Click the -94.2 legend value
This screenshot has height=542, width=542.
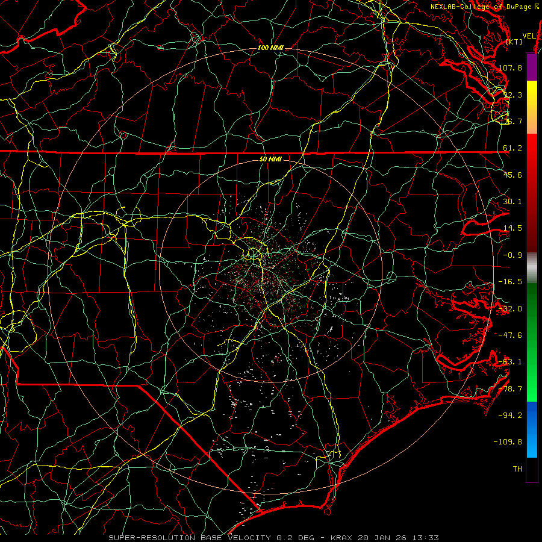(x=510, y=416)
